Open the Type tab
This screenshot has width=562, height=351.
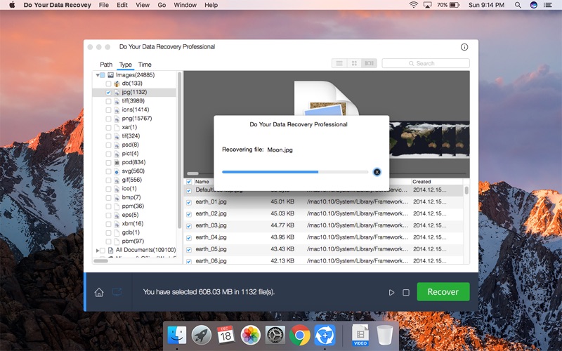click(x=126, y=65)
